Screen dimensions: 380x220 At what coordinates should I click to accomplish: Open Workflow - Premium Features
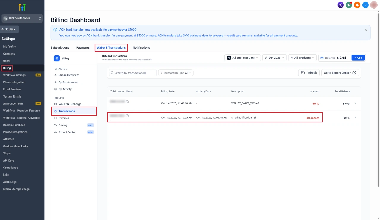pyautogui.click(x=21, y=111)
